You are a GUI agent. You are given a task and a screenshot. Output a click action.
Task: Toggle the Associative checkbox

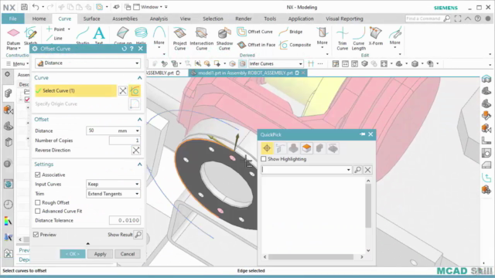coord(38,175)
